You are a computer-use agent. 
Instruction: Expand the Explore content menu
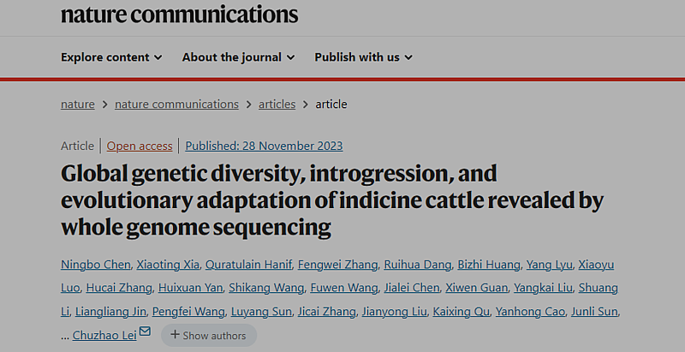point(111,57)
